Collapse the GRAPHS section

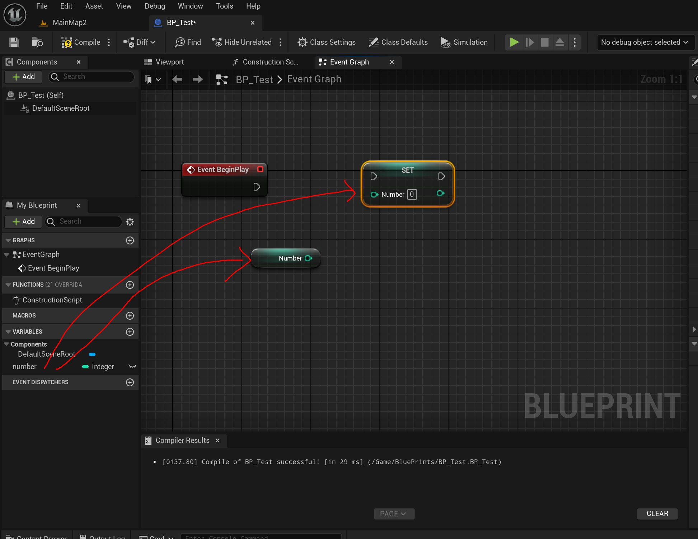click(x=8, y=240)
